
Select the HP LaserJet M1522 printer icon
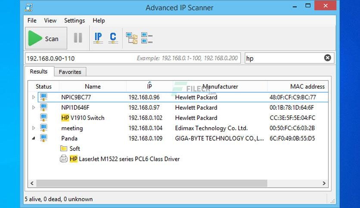(x=64, y=159)
